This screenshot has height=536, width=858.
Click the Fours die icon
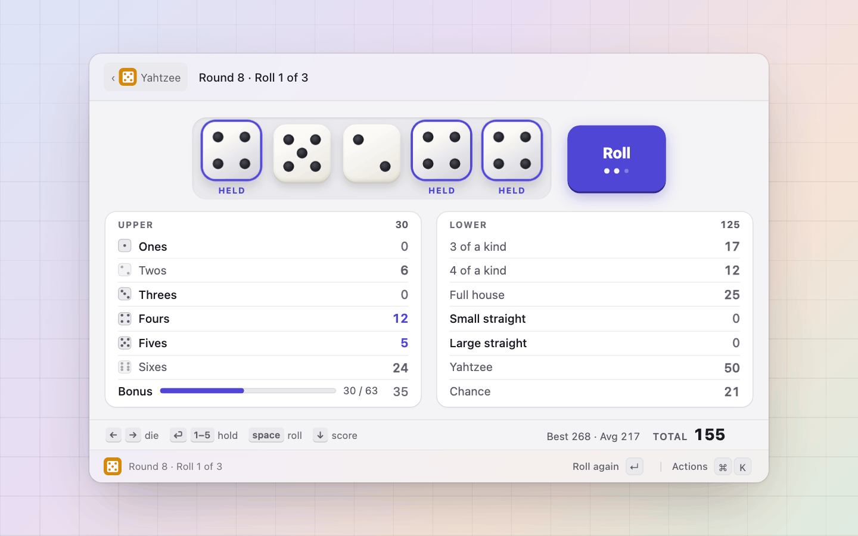pos(125,319)
